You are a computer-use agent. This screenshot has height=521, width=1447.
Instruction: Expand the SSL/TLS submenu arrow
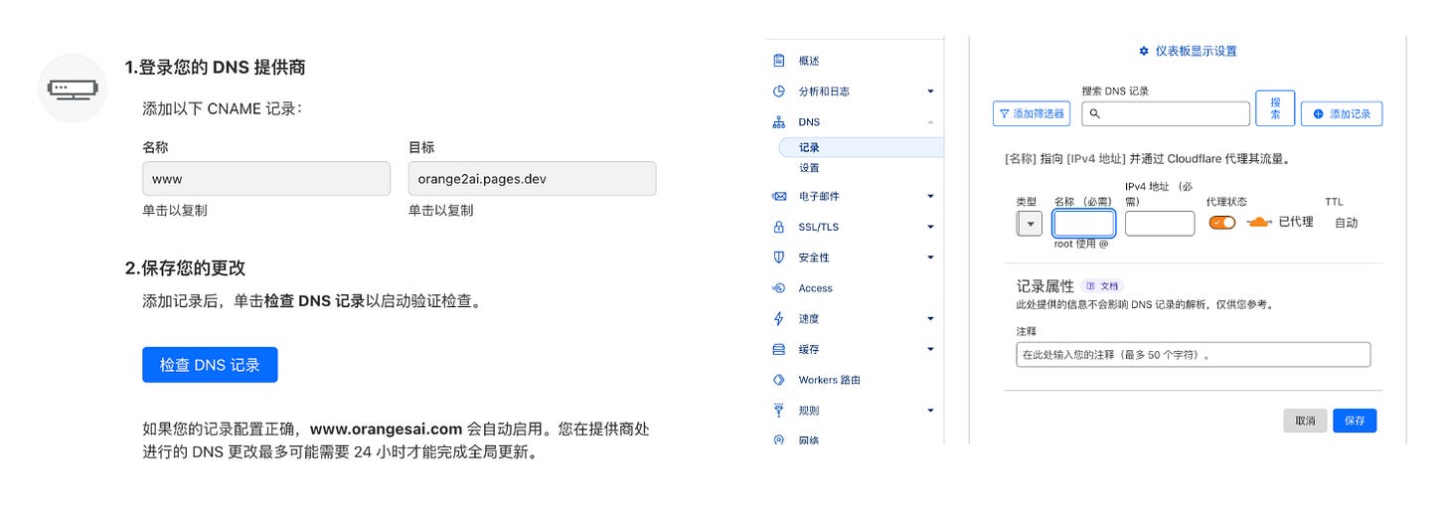(930, 227)
